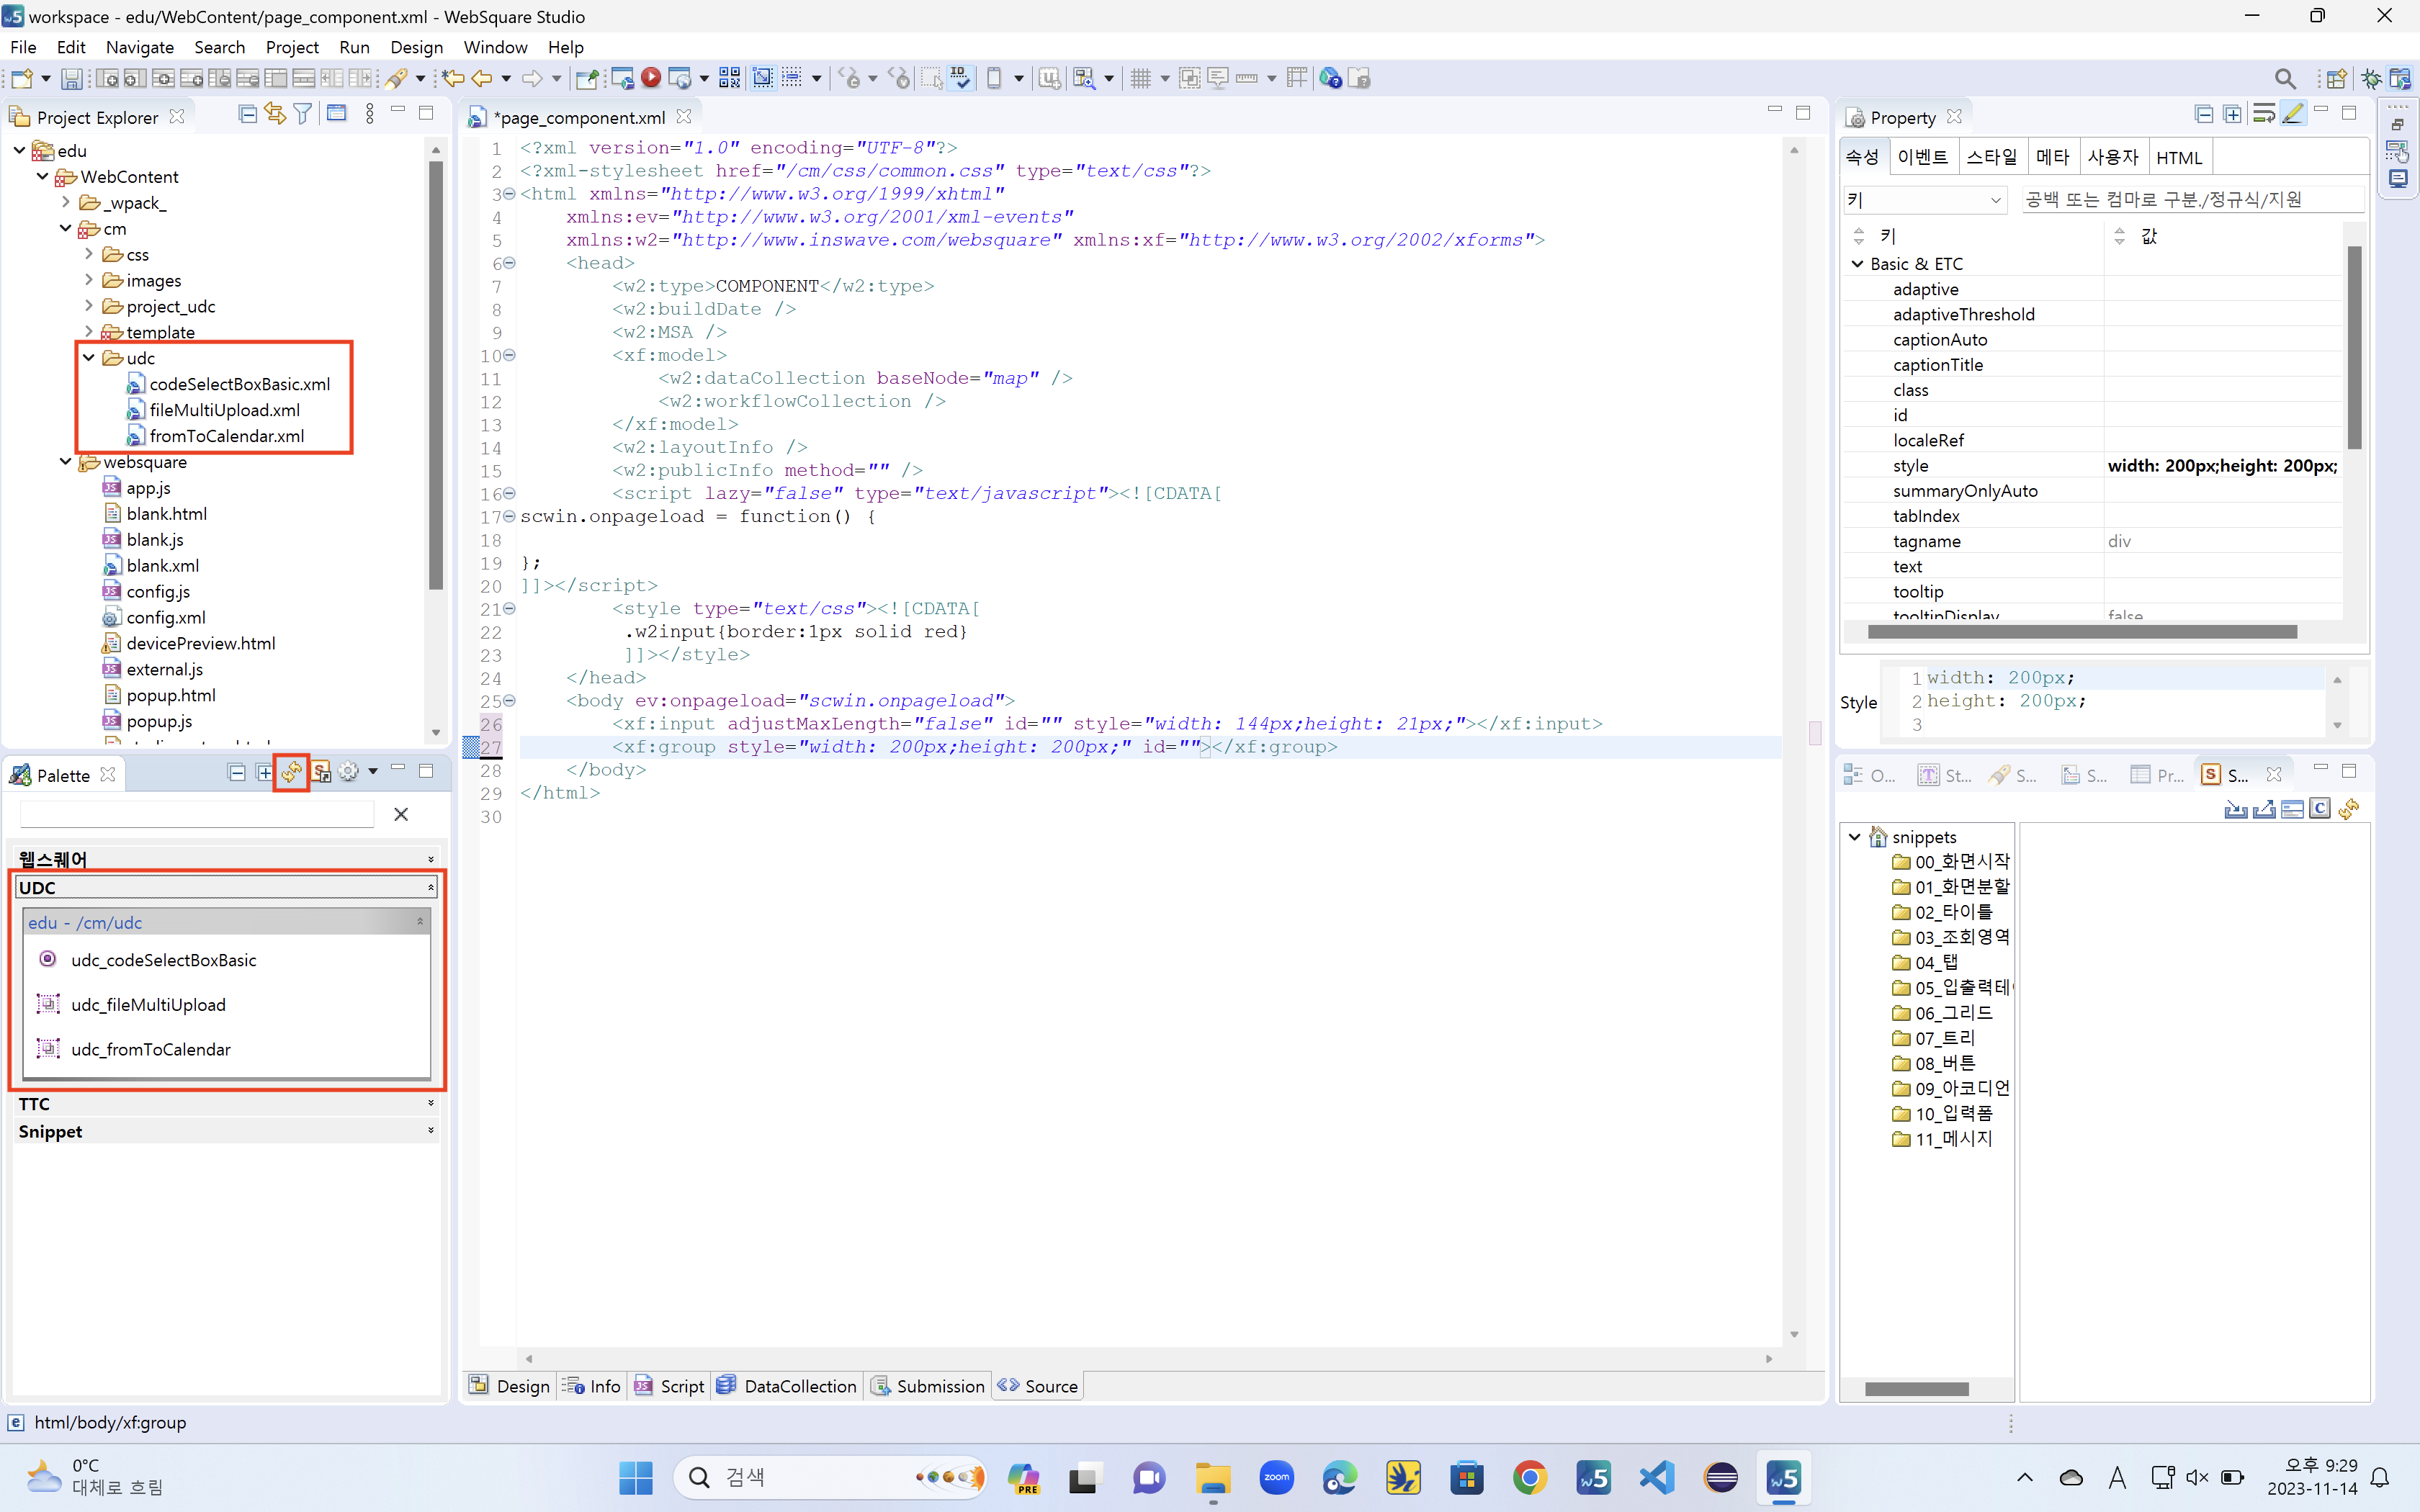Select udc_fileMultiUpload in the Palette

click(x=148, y=1004)
